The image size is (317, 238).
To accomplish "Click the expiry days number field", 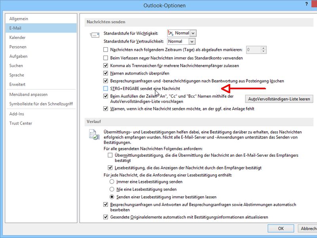I will pyautogui.click(x=254, y=50).
